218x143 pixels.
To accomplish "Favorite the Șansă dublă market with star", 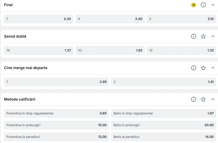I will pyautogui.click(x=203, y=36).
